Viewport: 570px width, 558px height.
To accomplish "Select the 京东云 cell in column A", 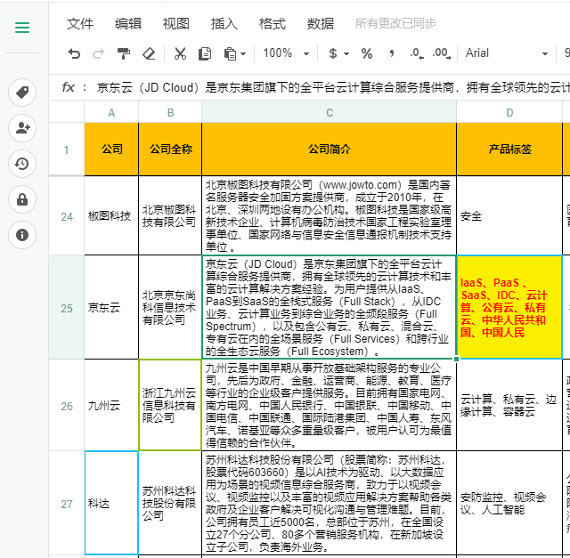I will (x=111, y=307).
